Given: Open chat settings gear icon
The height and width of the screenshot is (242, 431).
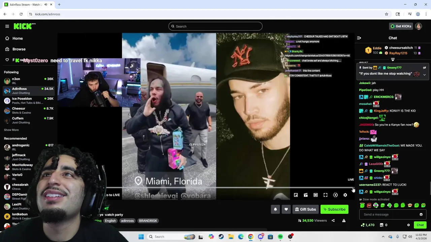Looking at the screenshot, I should click(x=408, y=225).
